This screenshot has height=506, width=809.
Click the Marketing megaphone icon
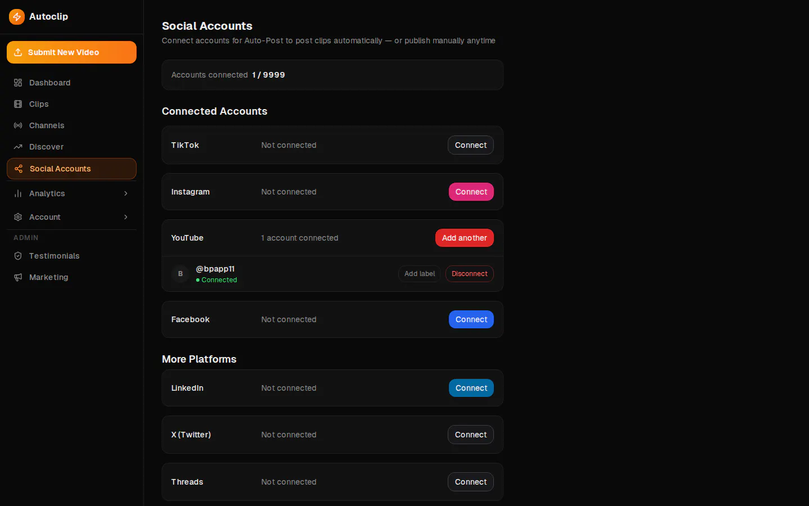18,277
